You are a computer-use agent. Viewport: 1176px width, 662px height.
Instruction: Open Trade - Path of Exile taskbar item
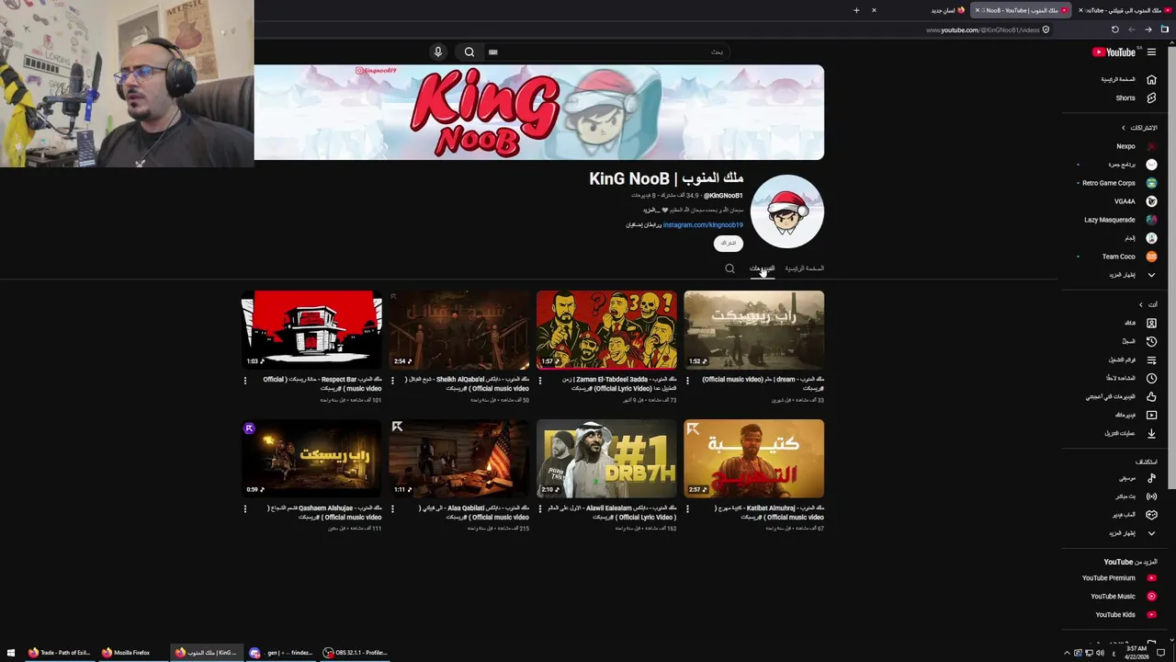[x=61, y=653]
